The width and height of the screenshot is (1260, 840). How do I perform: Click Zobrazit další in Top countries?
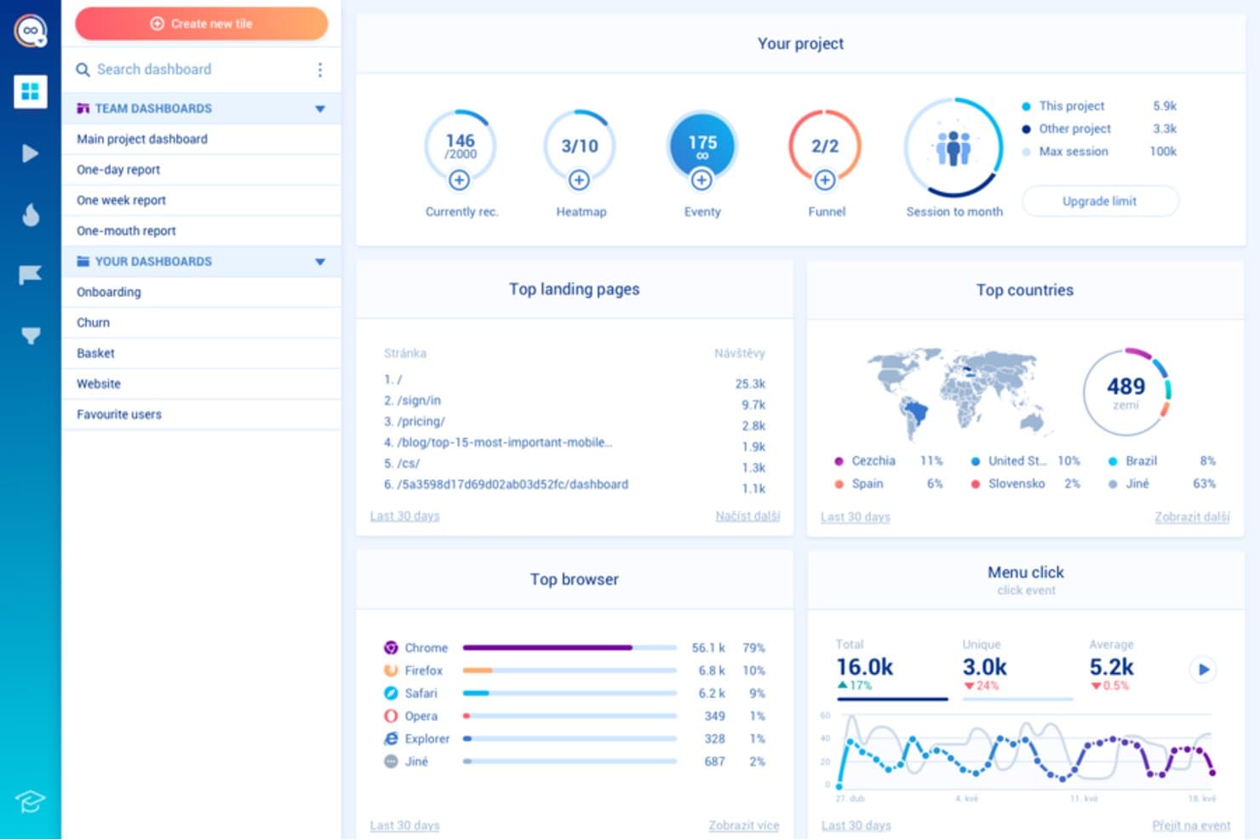[x=1192, y=517]
